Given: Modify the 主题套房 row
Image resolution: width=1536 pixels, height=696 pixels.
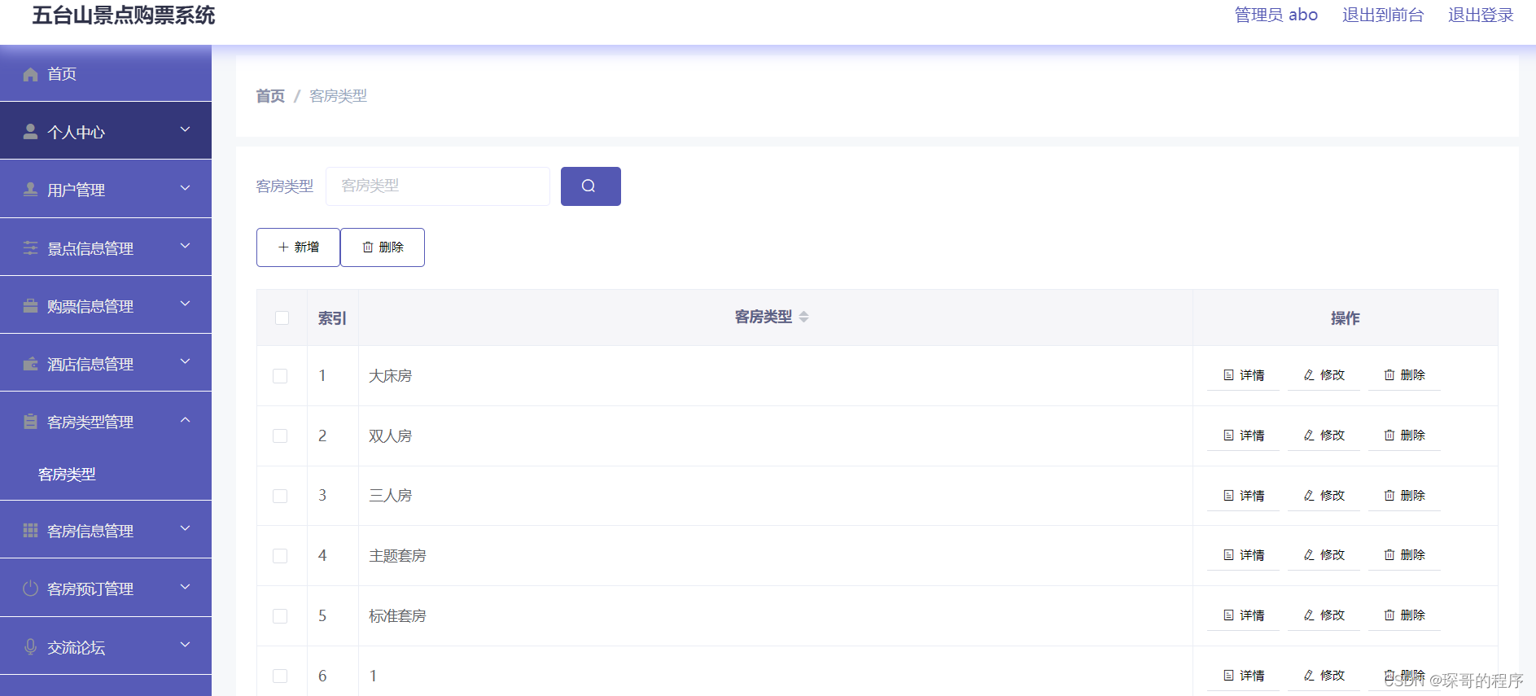Looking at the screenshot, I should (x=1324, y=555).
